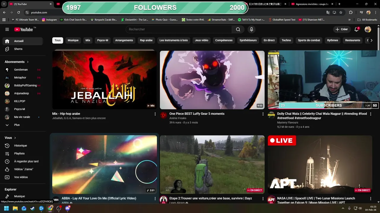Open the notifications bell
Screen dimensions: 380x213
pos(357,29)
